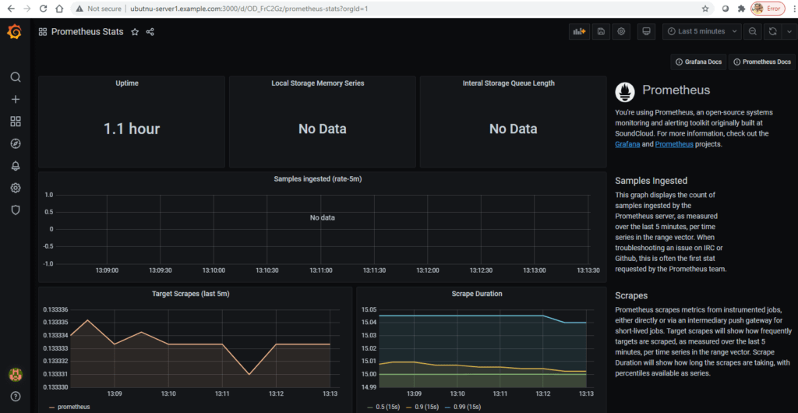Click the browser profile Error chip

click(768, 9)
